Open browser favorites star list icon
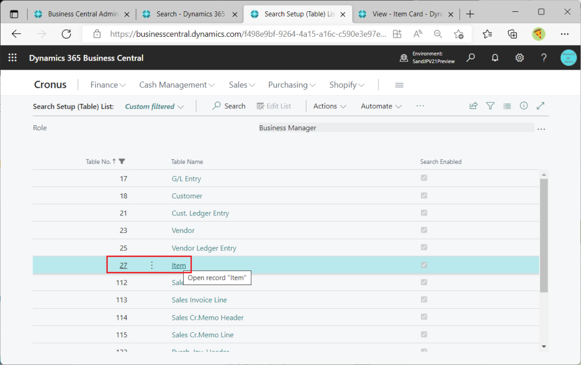The height and width of the screenshot is (365, 581). pos(487,34)
